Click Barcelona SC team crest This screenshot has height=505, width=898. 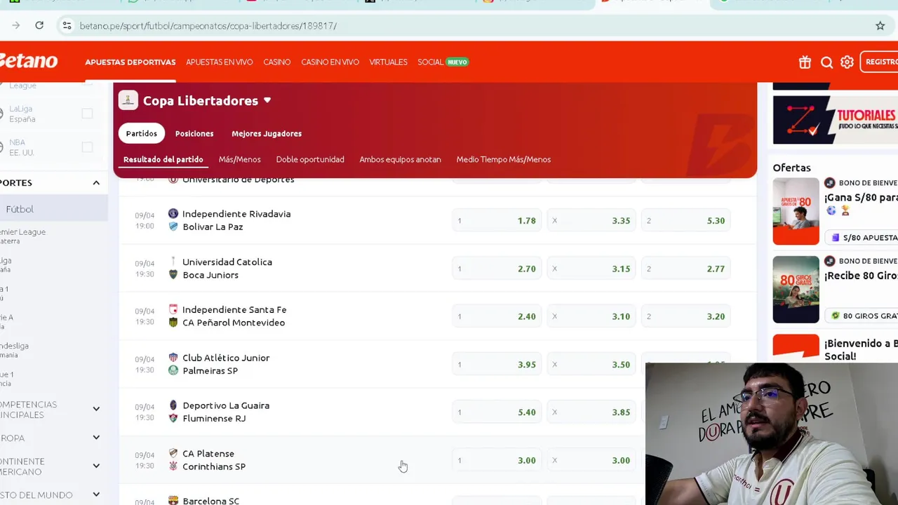[x=173, y=500]
